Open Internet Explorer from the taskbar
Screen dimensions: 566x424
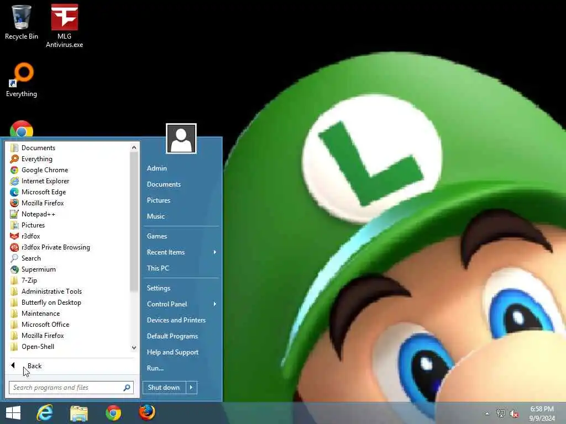pos(45,413)
